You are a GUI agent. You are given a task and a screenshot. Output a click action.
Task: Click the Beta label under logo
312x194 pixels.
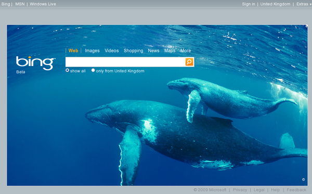(21, 72)
